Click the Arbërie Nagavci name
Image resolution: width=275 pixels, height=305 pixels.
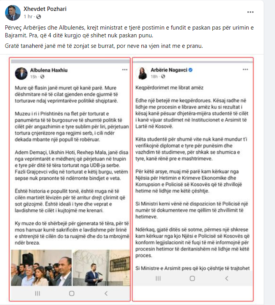click(x=169, y=70)
